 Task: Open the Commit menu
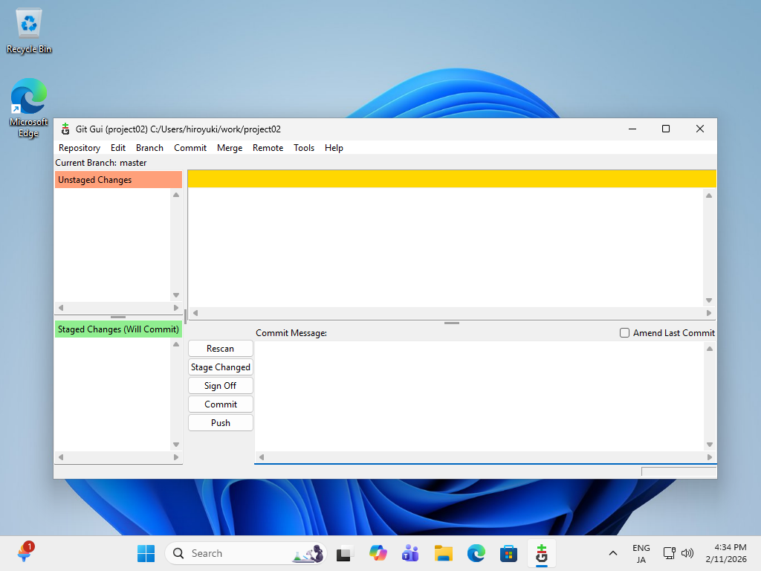pos(190,148)
